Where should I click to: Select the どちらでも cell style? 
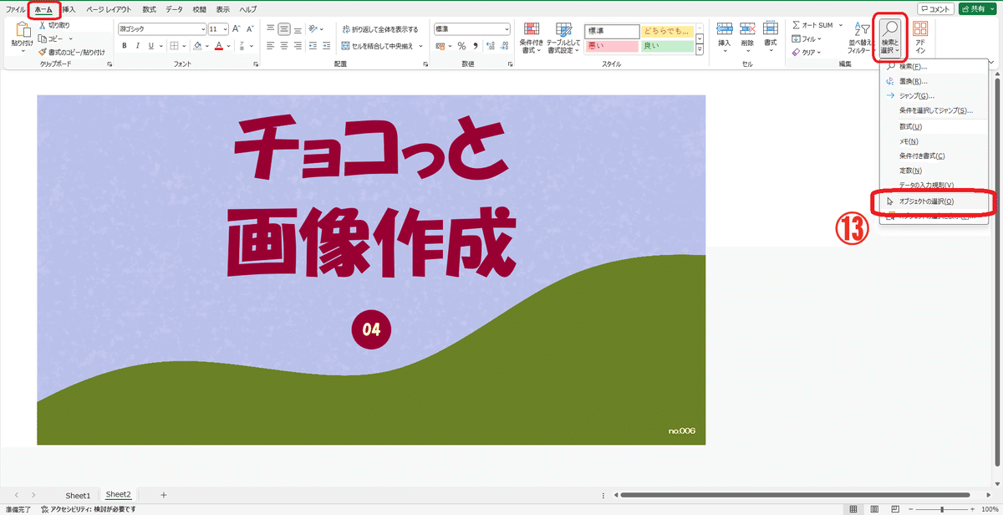coord(667,31)
